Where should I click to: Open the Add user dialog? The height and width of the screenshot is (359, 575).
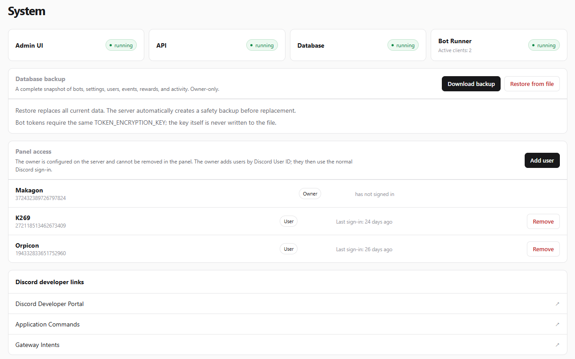tap(542, 160)
